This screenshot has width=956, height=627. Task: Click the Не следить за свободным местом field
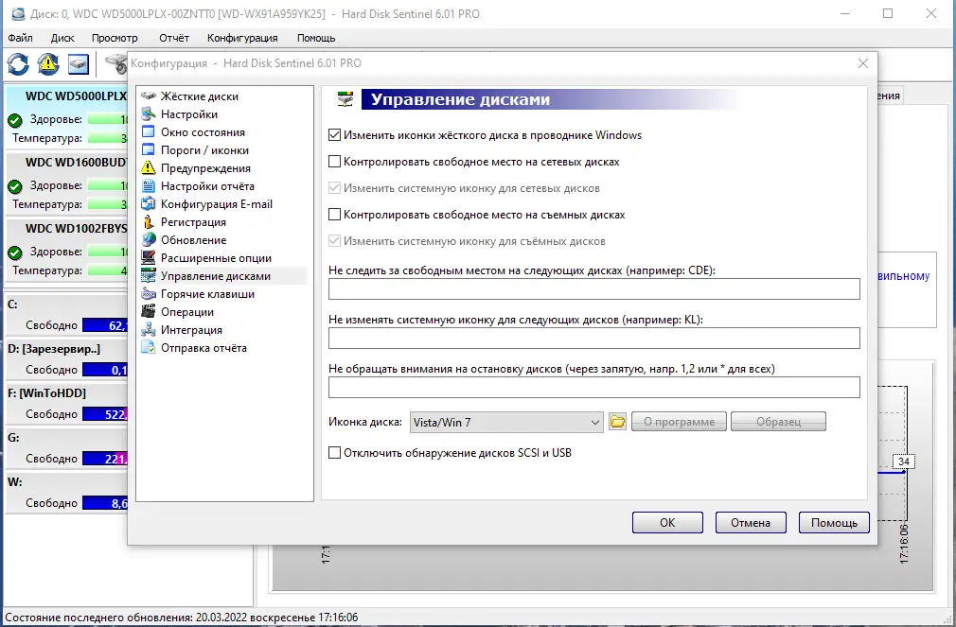593,288
